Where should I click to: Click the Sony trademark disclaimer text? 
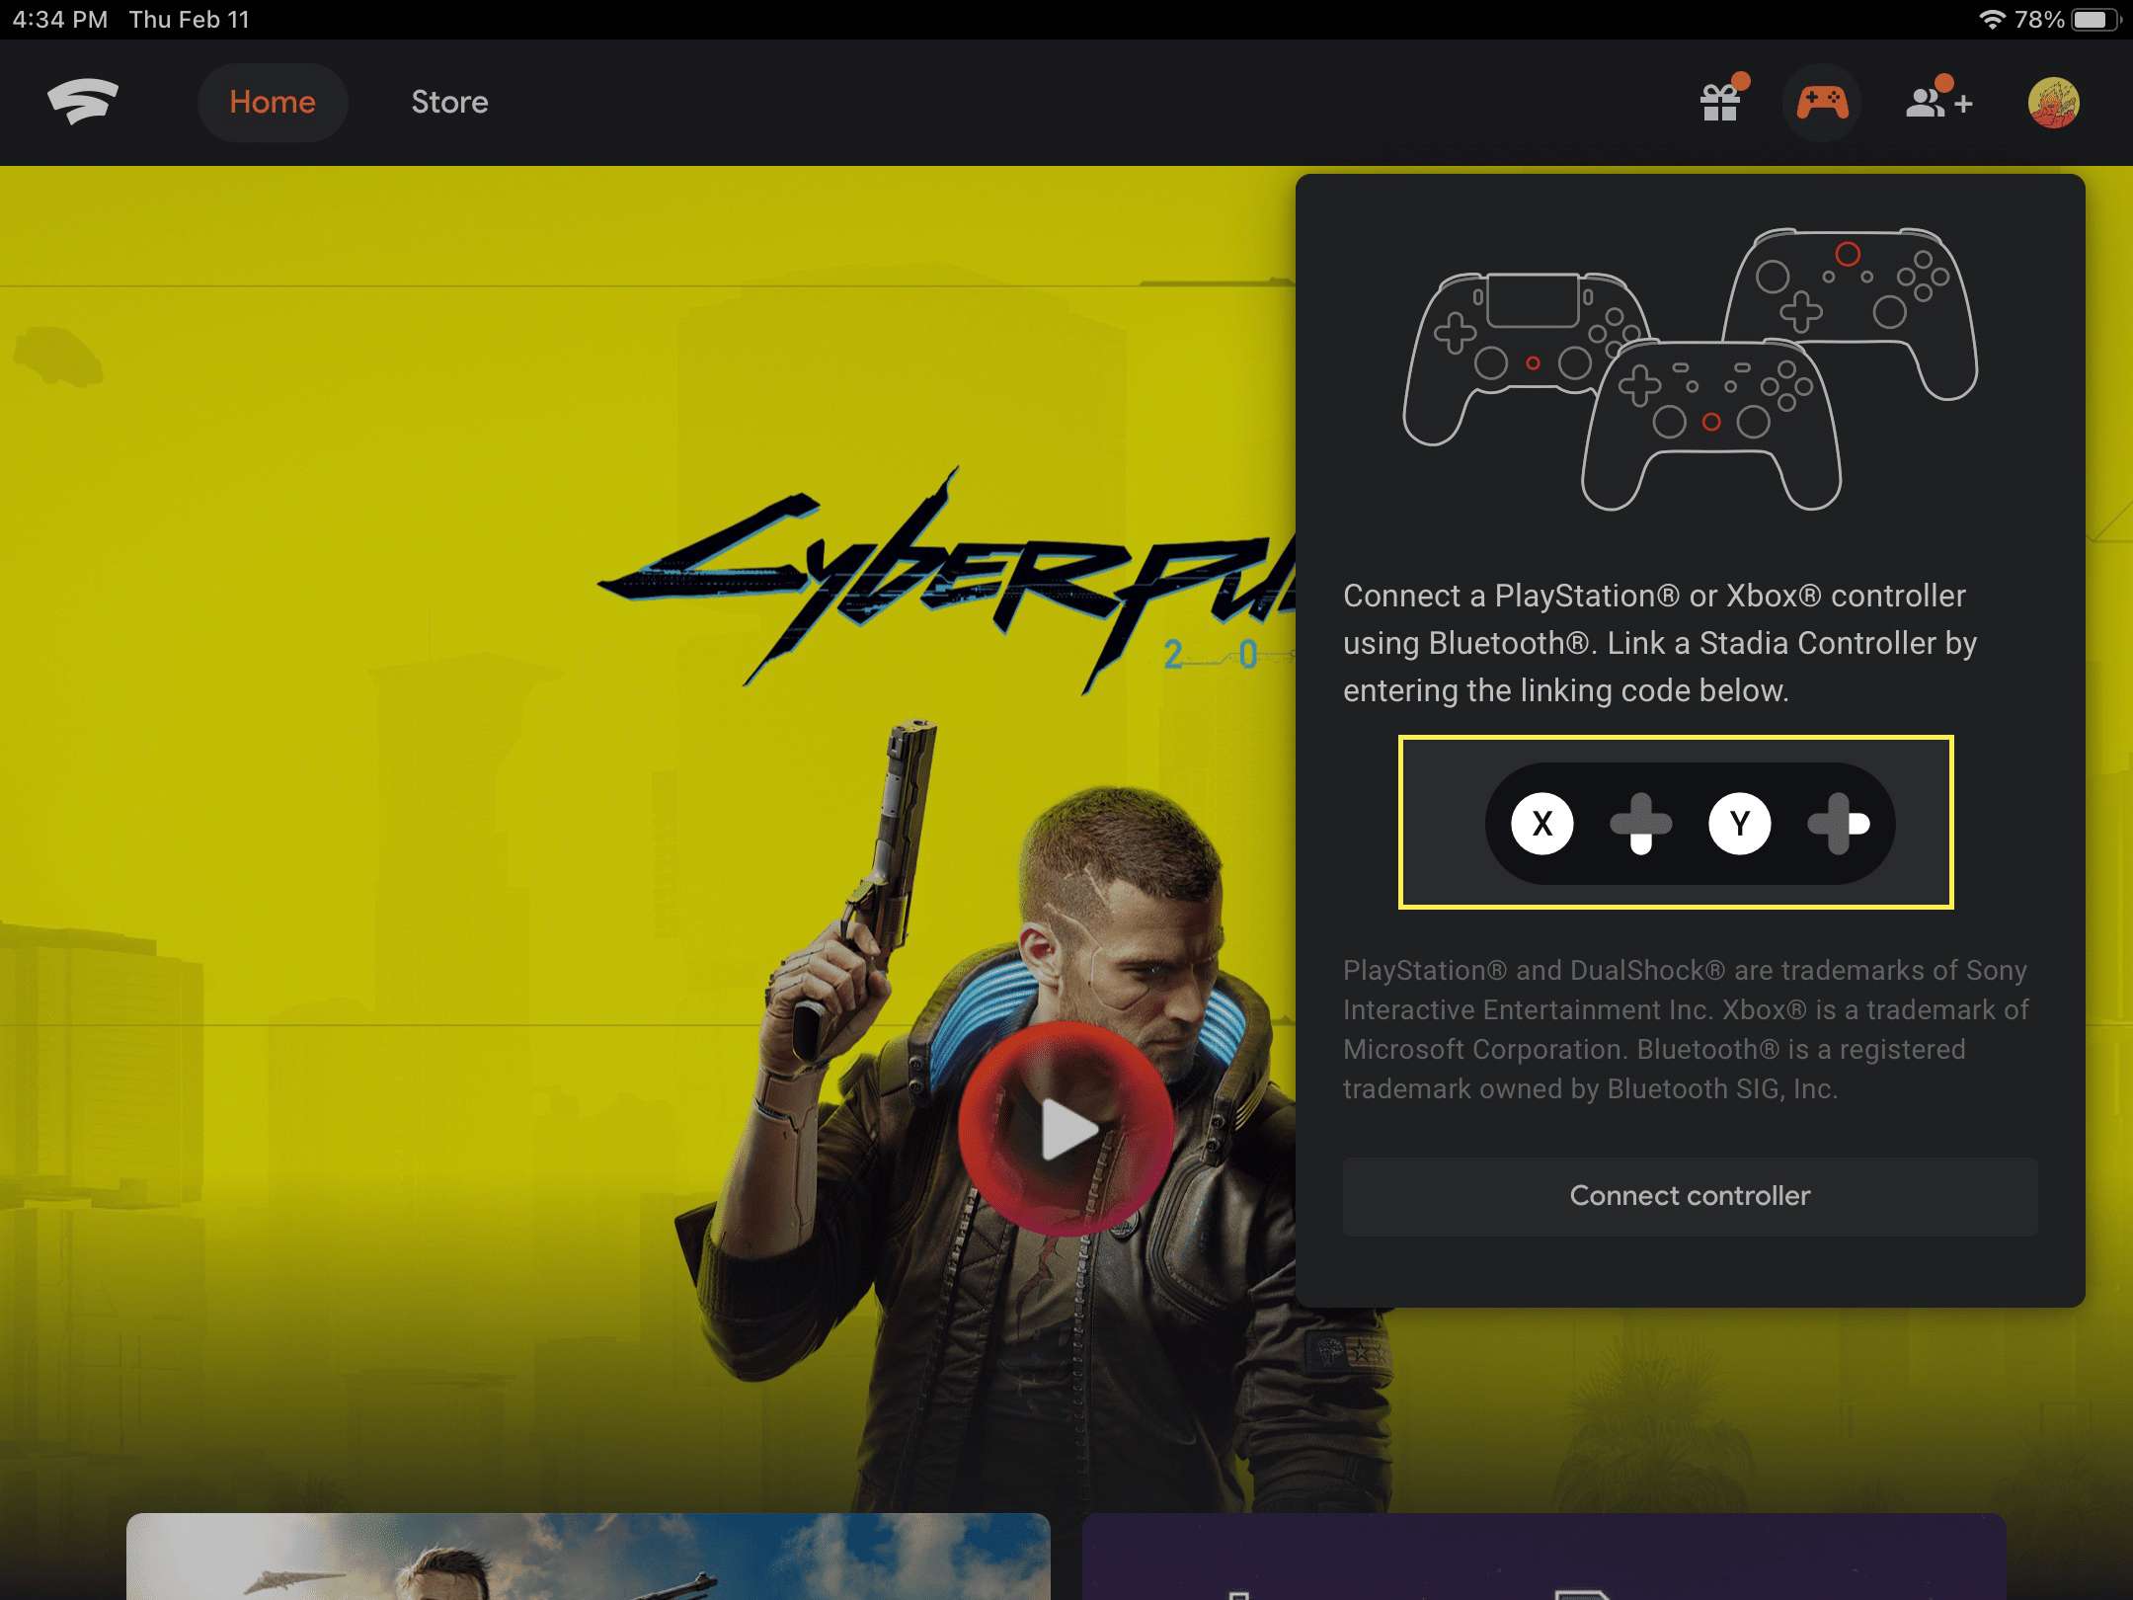[x=1686, y=1029]
